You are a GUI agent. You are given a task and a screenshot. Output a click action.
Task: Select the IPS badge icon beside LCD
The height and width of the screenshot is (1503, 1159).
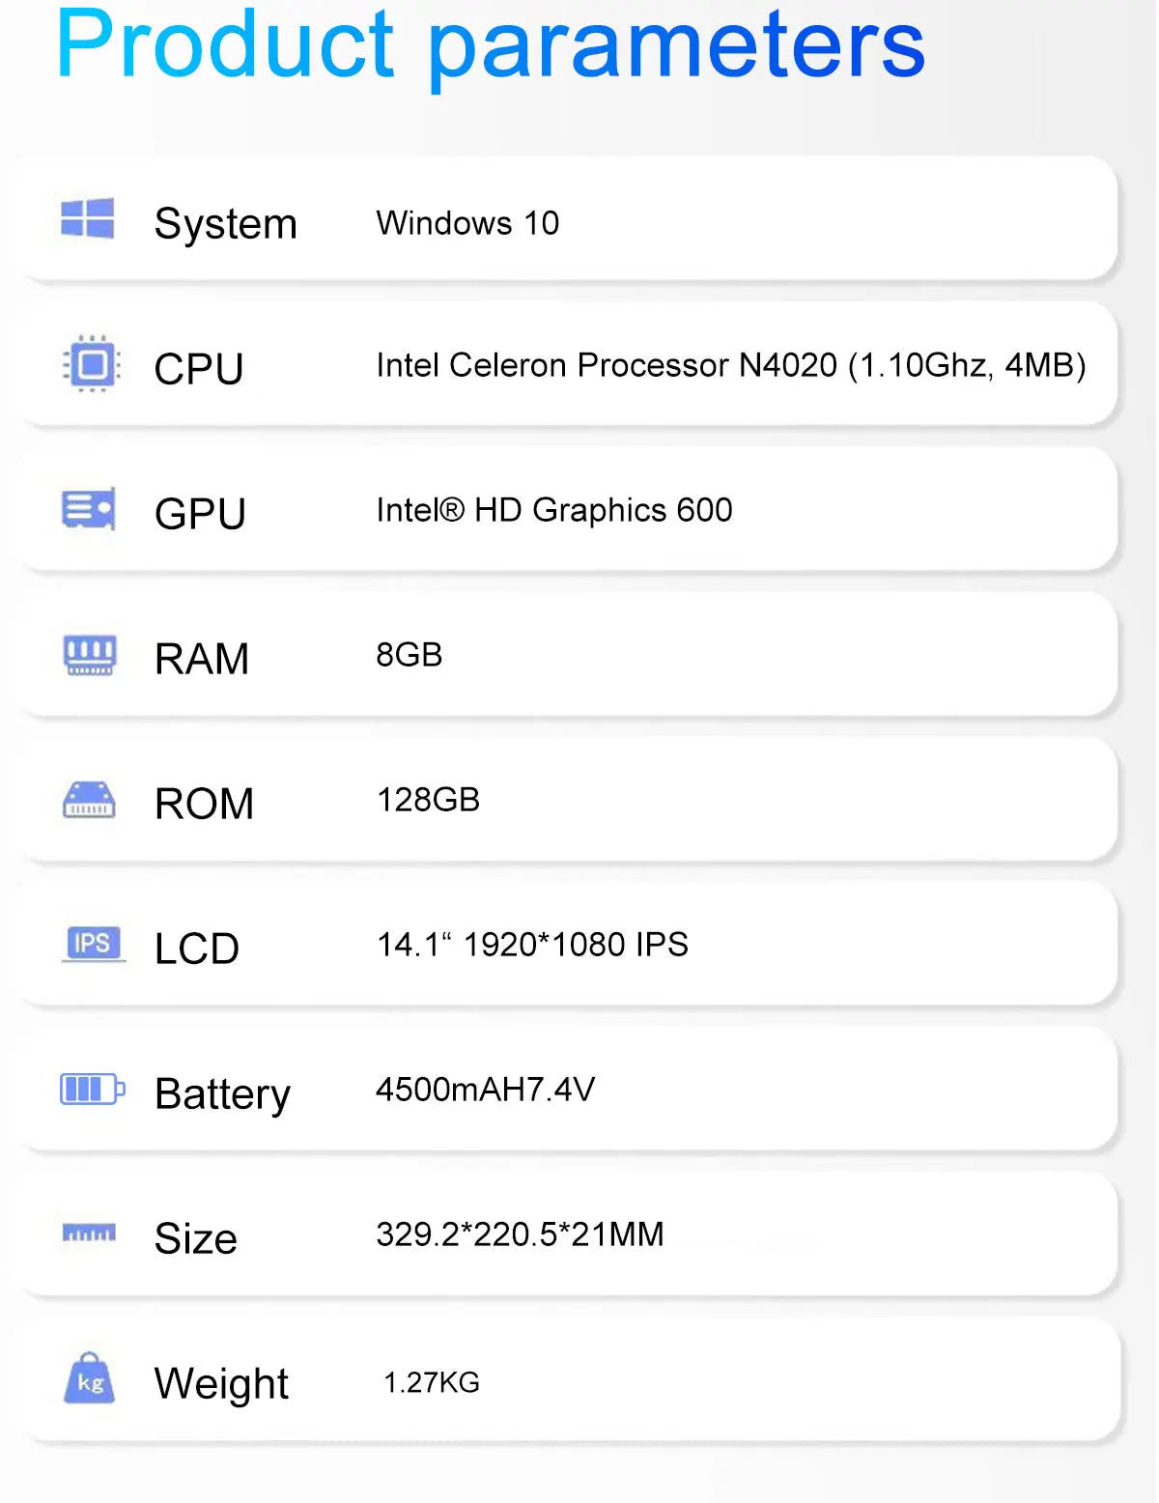(x=91, y=945)
